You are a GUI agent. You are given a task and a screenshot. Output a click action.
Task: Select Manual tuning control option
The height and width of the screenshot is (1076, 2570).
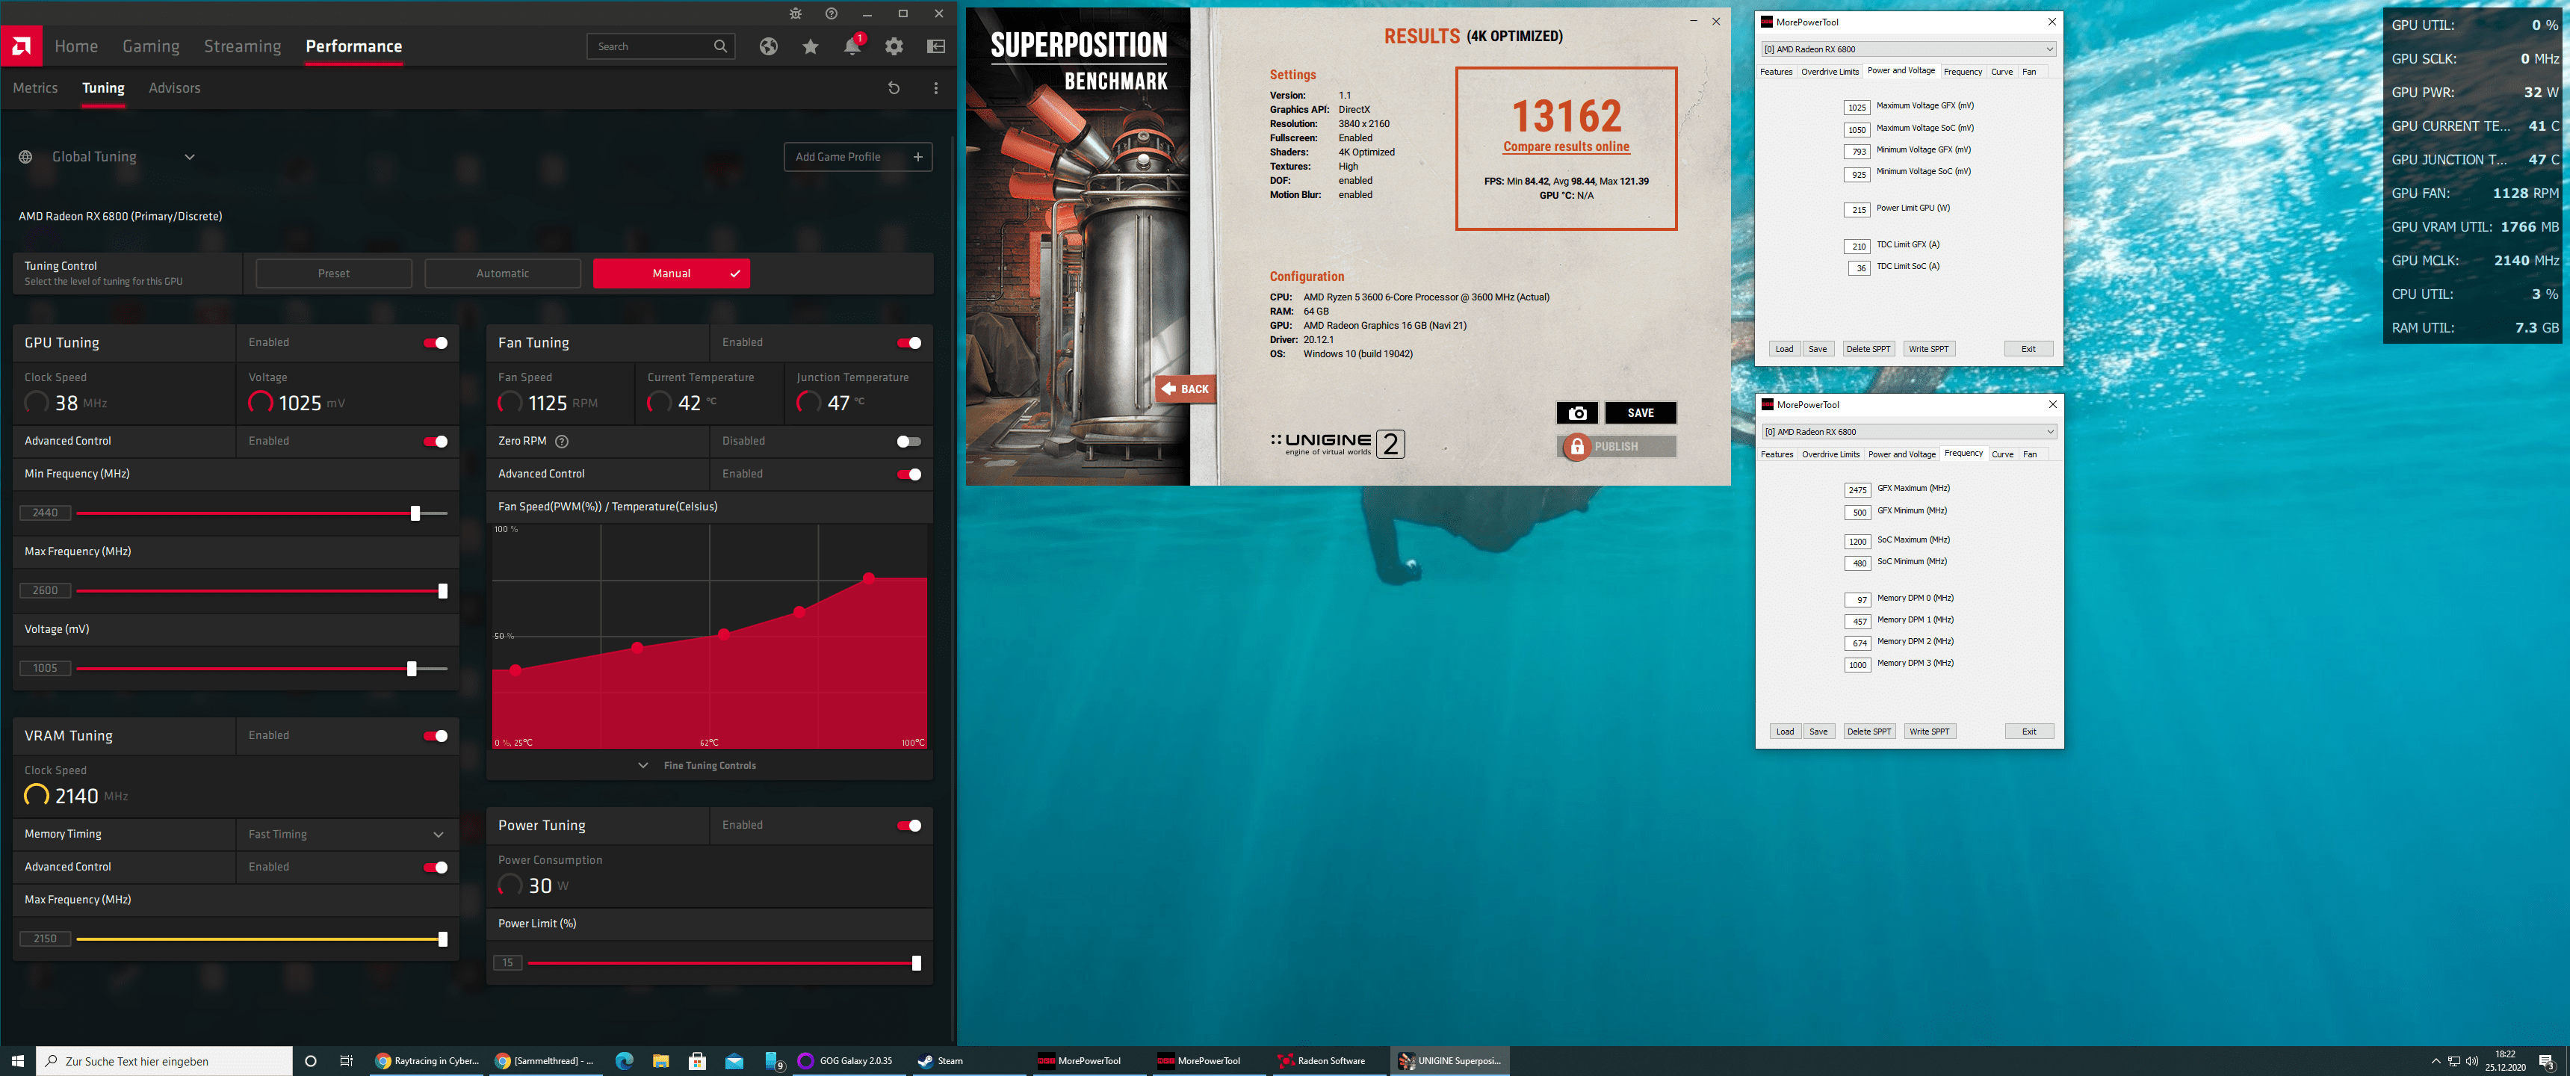(x=672, y=273)
